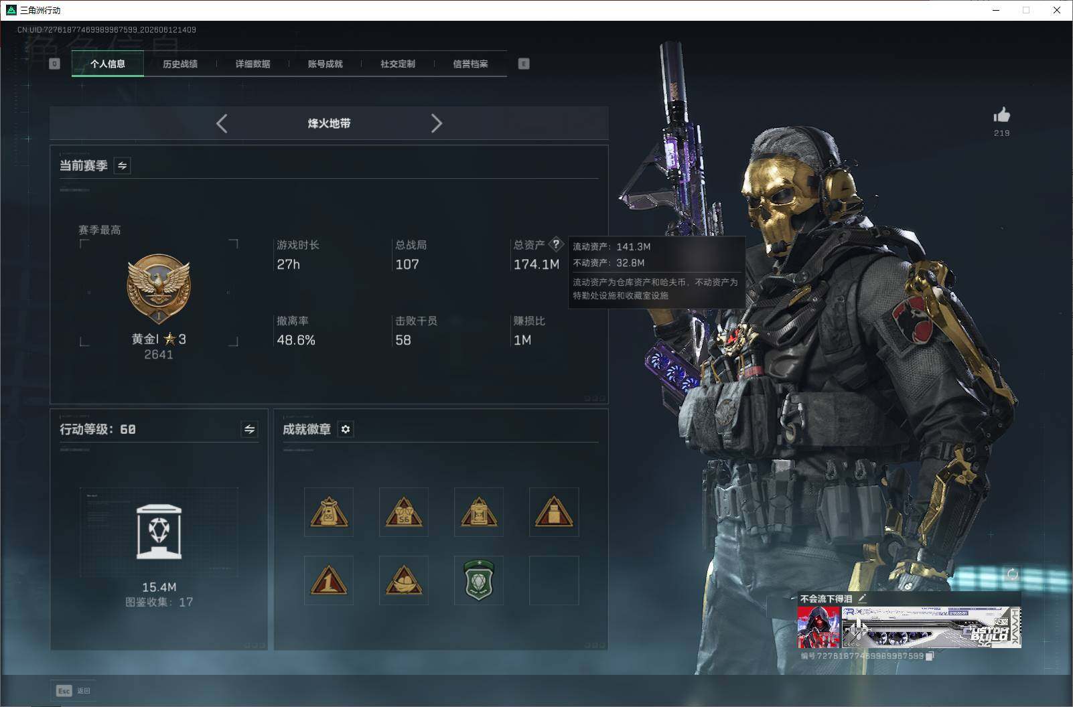This screenshot has height=707, width=1073.
Task: Click the like count 219
Action: 1002,133
